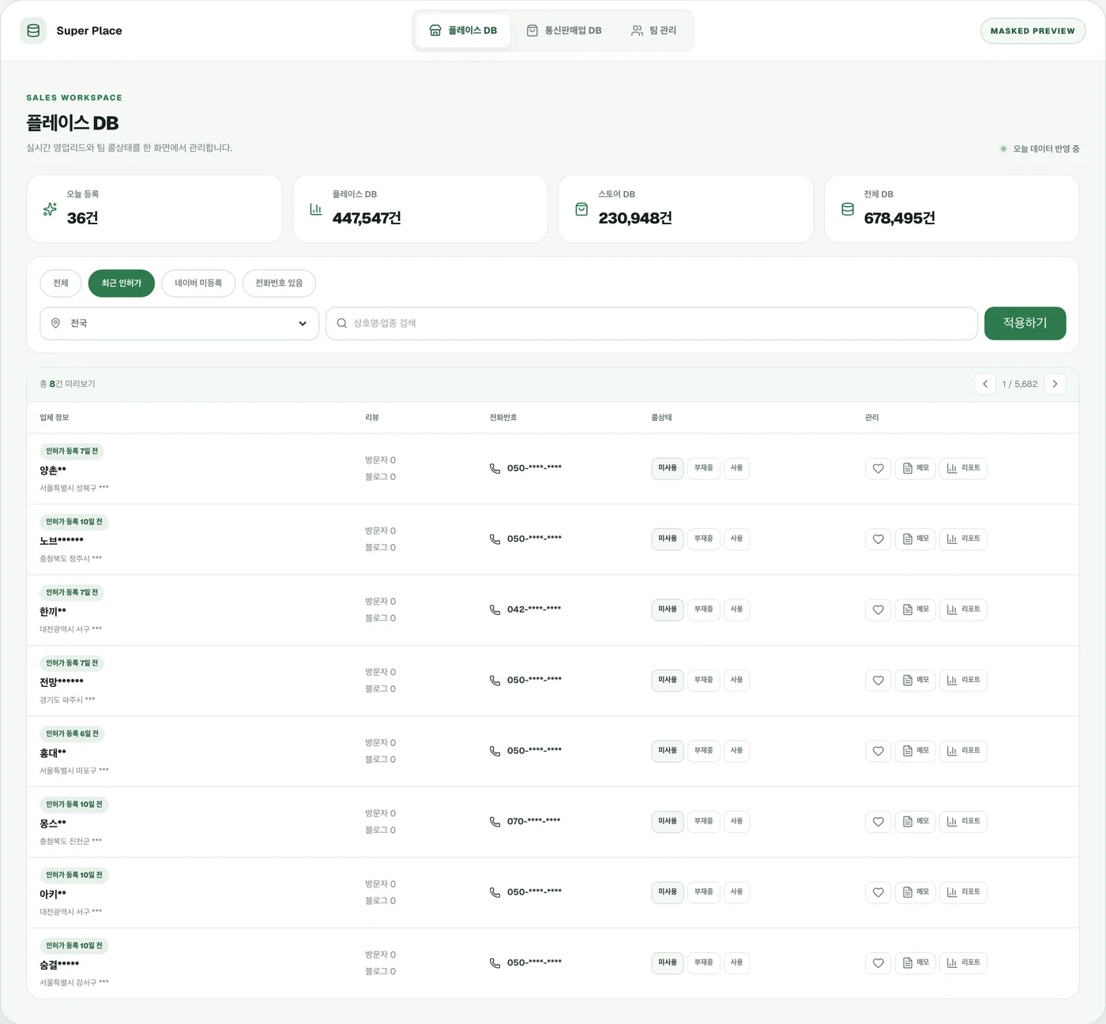Go to next page arrow
This screenshot has height=1024, width=1106.
tap(1055, 384)
